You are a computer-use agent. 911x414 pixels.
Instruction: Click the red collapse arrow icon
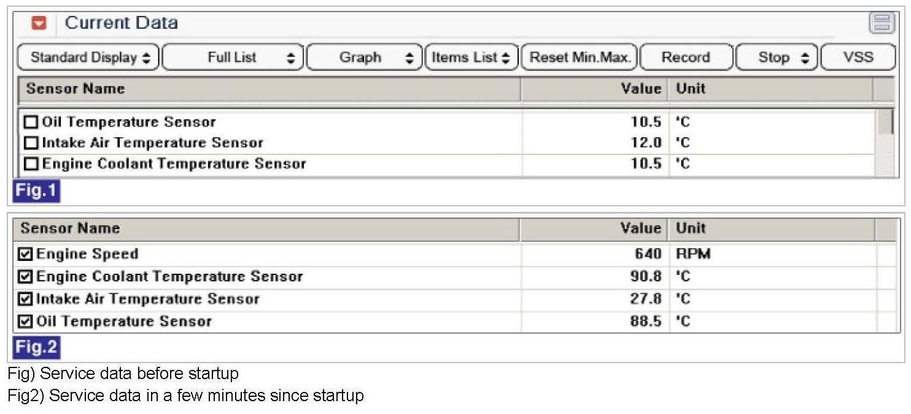tap(39, 24)
